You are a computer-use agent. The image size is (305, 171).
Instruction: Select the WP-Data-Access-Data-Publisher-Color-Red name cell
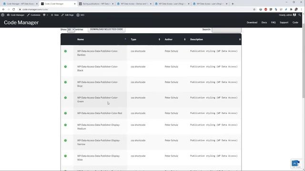[x=100, y=113]
